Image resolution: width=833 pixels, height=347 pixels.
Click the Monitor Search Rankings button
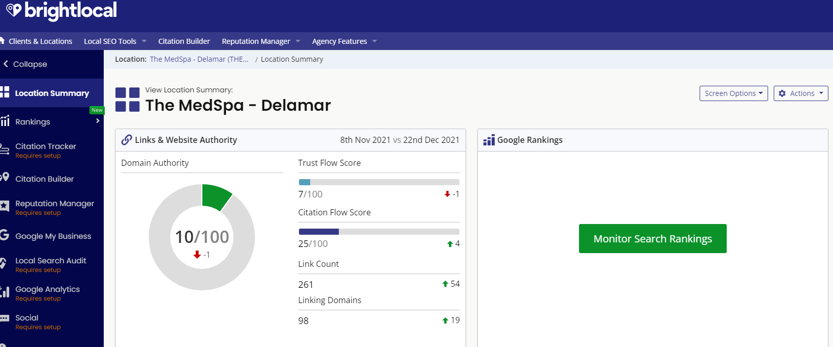[653, 238]
